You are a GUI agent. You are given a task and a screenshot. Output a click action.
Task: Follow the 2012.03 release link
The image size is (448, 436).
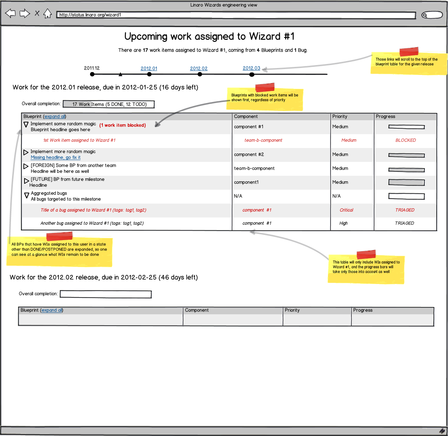(251, 68)
